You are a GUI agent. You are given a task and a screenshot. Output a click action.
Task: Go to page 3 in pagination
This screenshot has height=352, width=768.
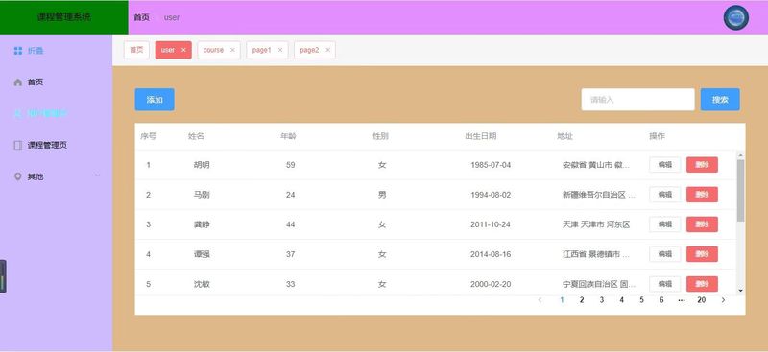click(x=602, y=299)
